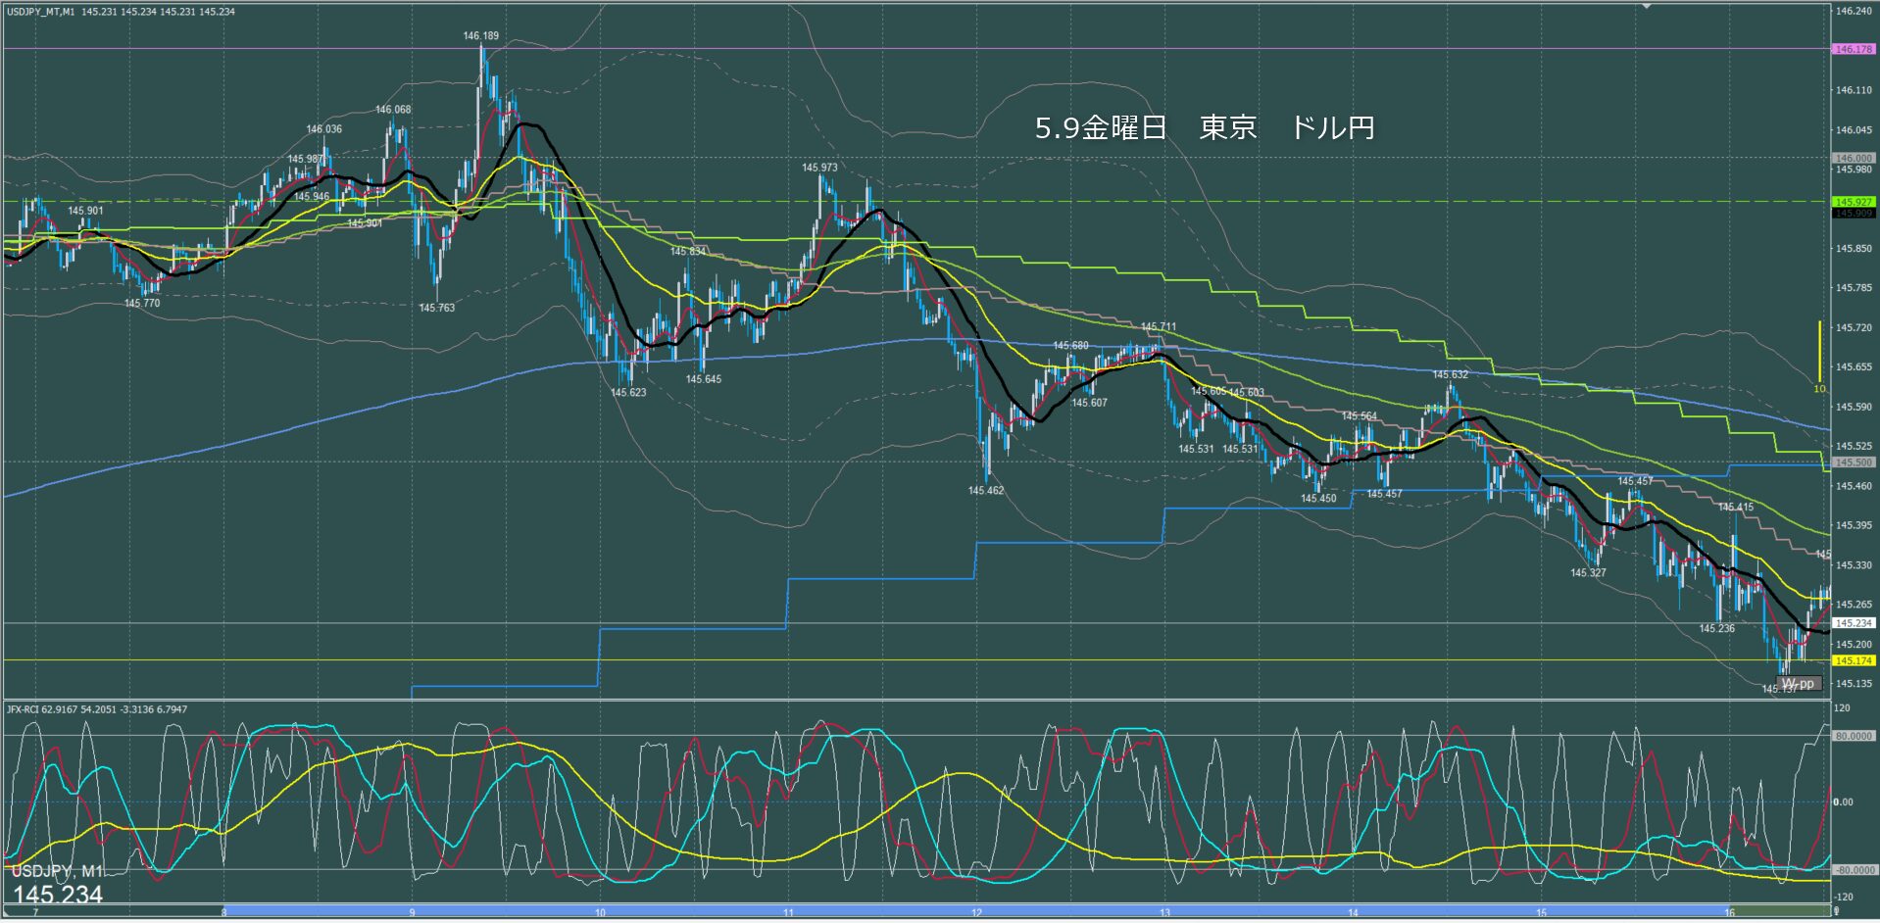Click the large USDJPY, M1 watermark label
This screenshot has width=1880, height=923.
pyautogui.click(x=57, y=871)
